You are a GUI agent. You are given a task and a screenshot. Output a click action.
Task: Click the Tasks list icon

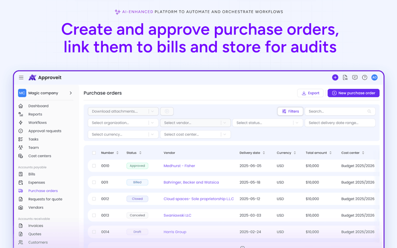(21, 139)
